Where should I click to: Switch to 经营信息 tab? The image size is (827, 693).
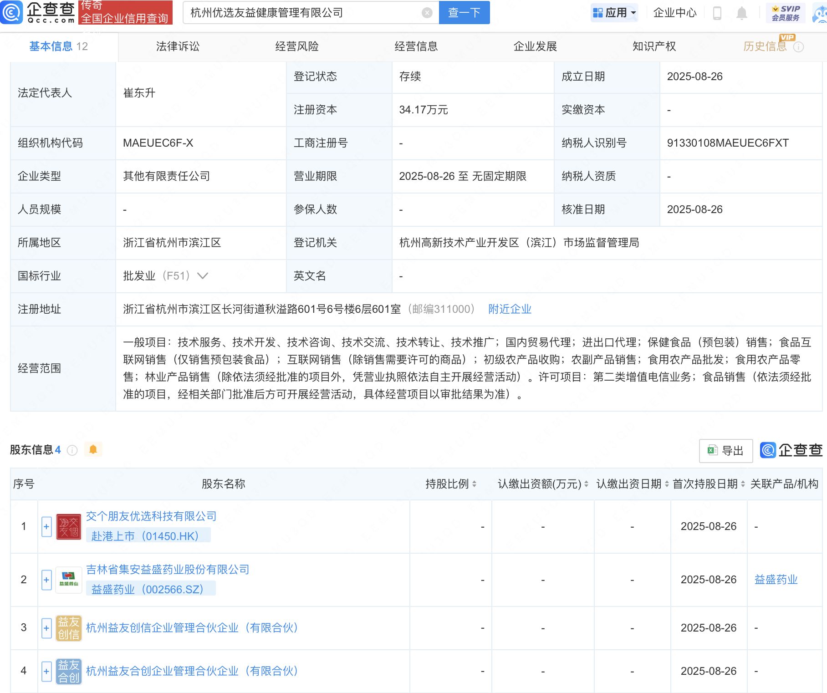pyautogui.click(x=416, y=46)
